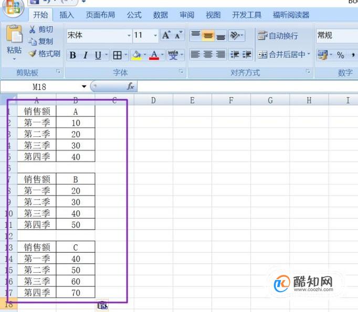The height and width of the screenshot is (312, 358).
Task: Switch to the 插入 tab
Action: (x=67, y=15)
